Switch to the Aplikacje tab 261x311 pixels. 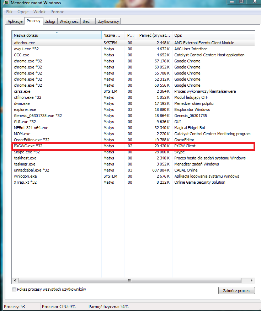tap(15, 21)
